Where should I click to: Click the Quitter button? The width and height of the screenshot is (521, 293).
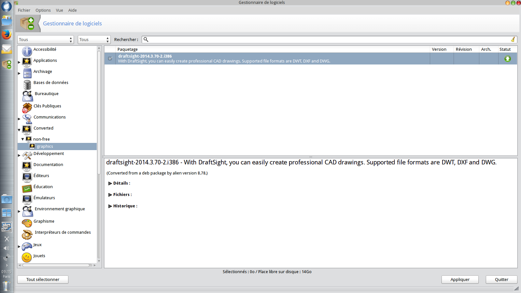(501, 279)
